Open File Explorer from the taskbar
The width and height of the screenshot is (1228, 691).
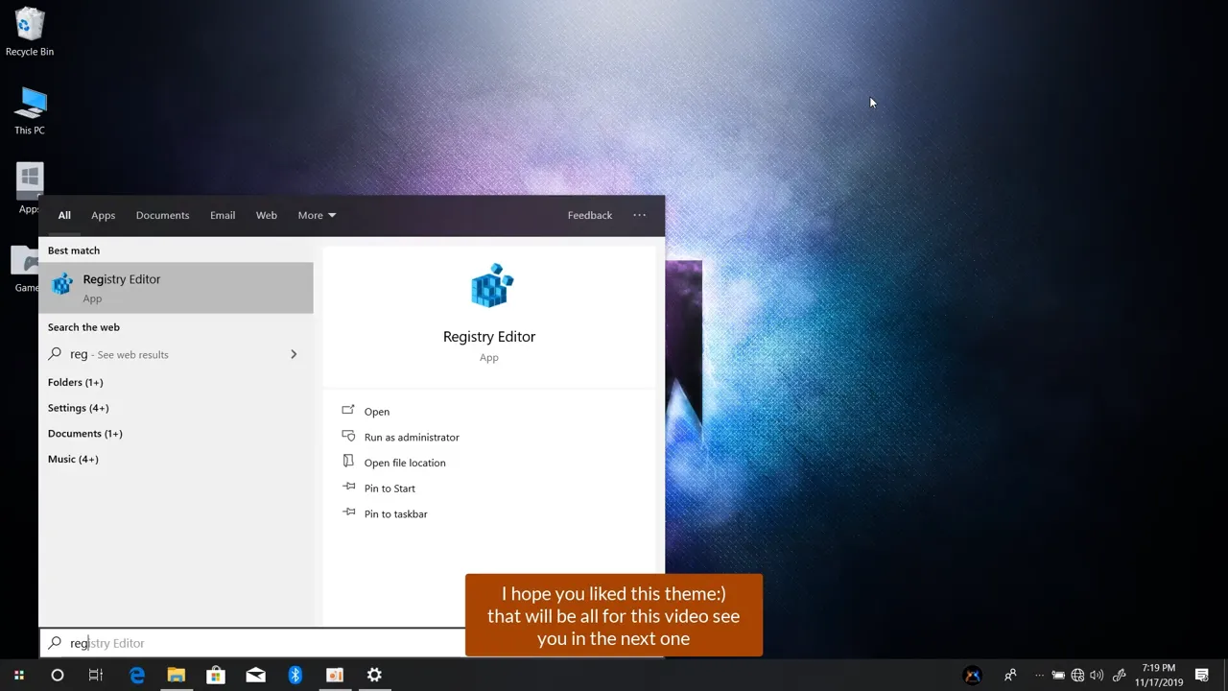[x=177, y=676]
